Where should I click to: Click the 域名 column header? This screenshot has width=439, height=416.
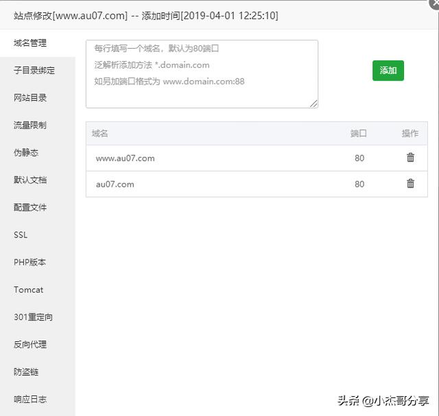click(x=99, y=133)
